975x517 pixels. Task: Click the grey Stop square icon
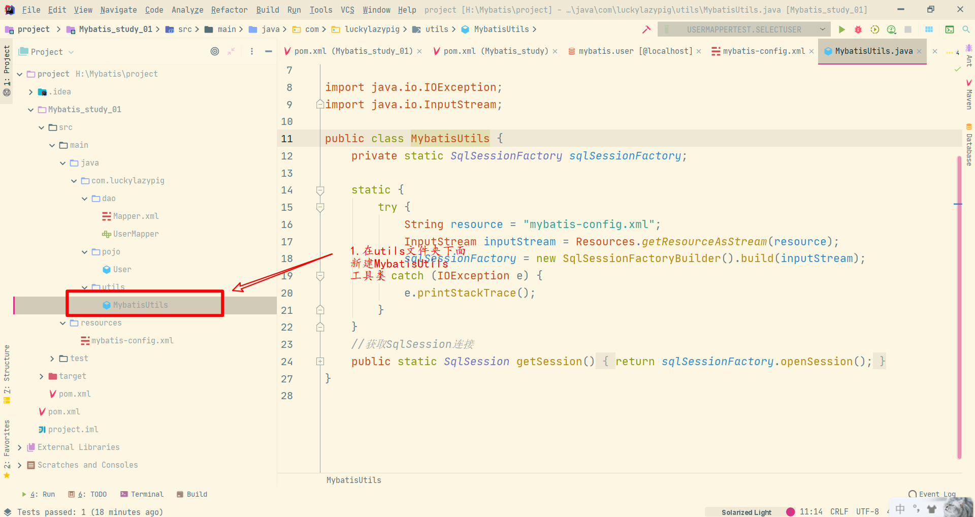point(908,29)
